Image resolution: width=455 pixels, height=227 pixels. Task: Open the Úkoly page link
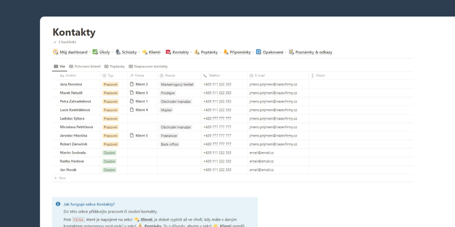[105, 52]
